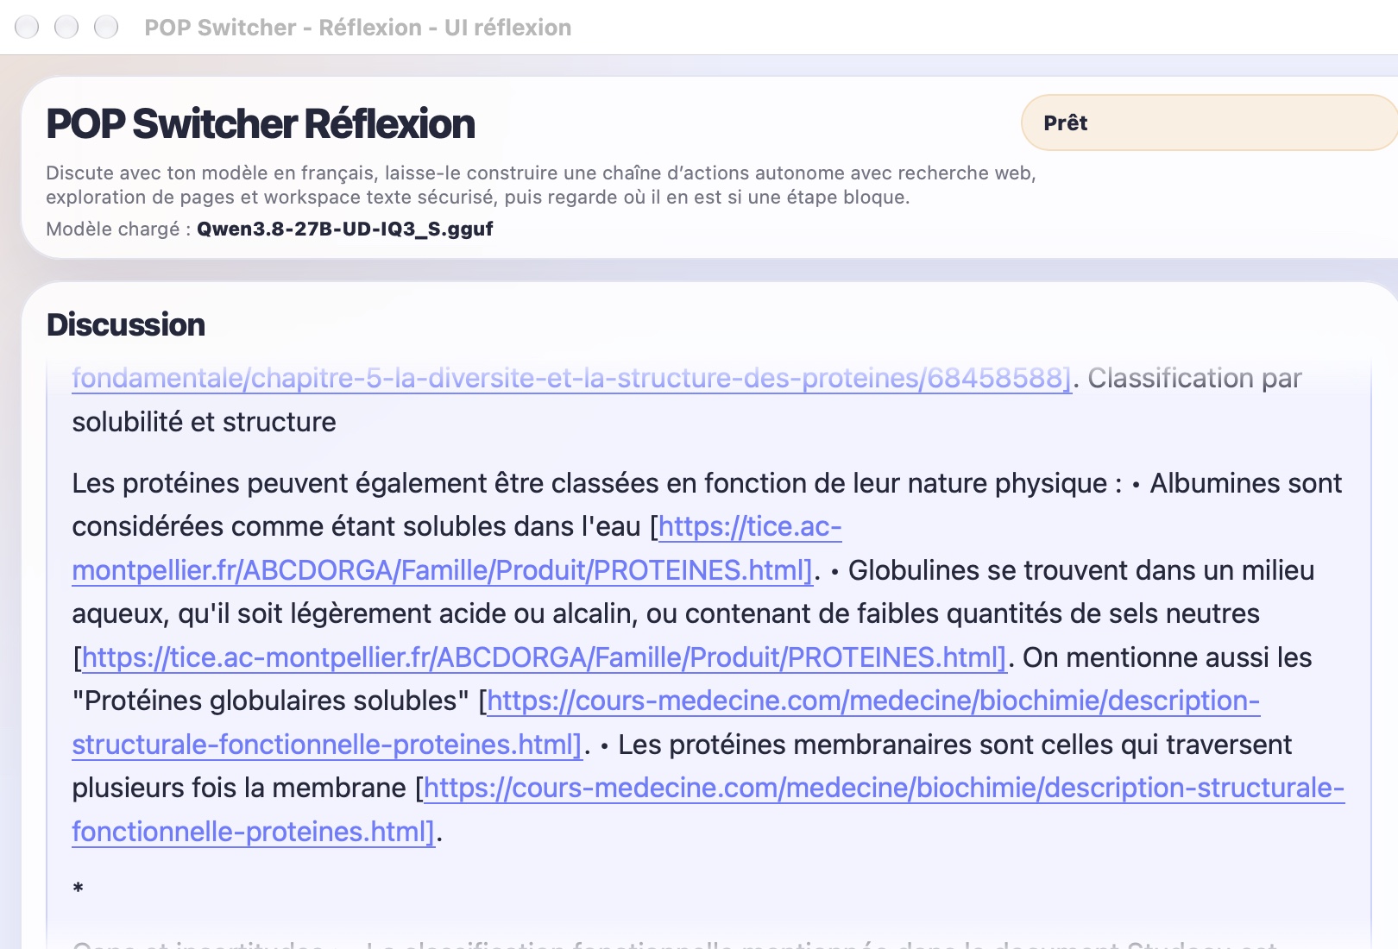The image size is (1398, 949).
Task: Click the lone asterisk below the paragraph
Action: coord(78,889)
